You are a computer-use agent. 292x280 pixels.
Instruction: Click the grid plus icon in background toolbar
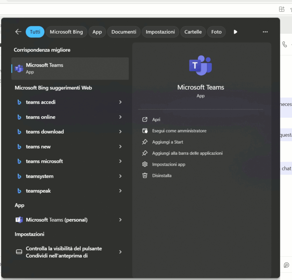click(x=282, y=9)
